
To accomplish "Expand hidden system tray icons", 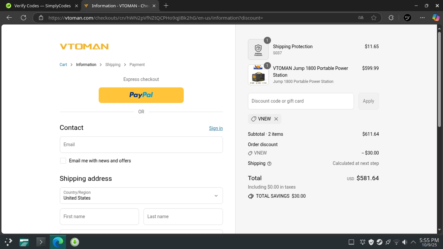I will click(x=413, y=242).
